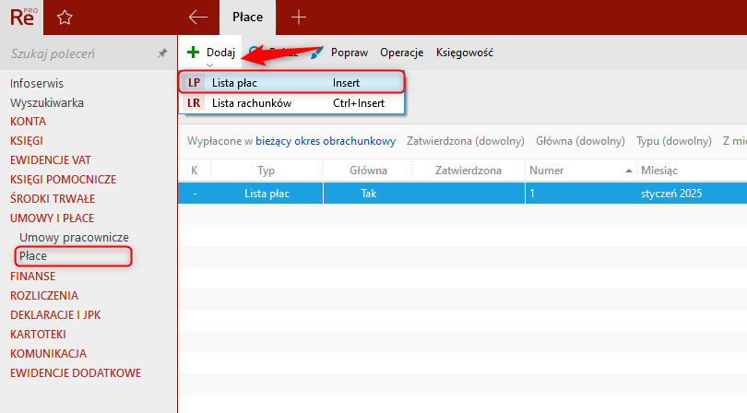Click the styczeń 2025 month cell
This screenshot has width=747, height=413.
tap(671, 194)
